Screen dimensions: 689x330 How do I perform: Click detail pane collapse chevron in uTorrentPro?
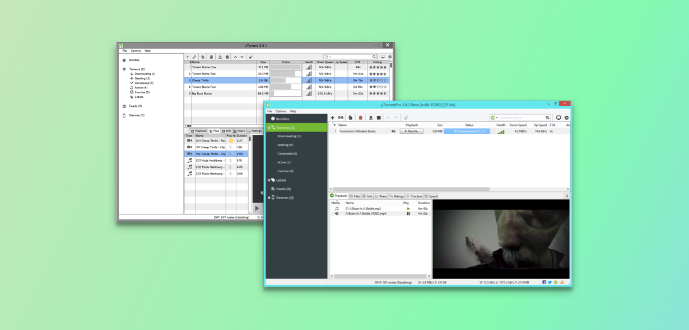[567, 196]
